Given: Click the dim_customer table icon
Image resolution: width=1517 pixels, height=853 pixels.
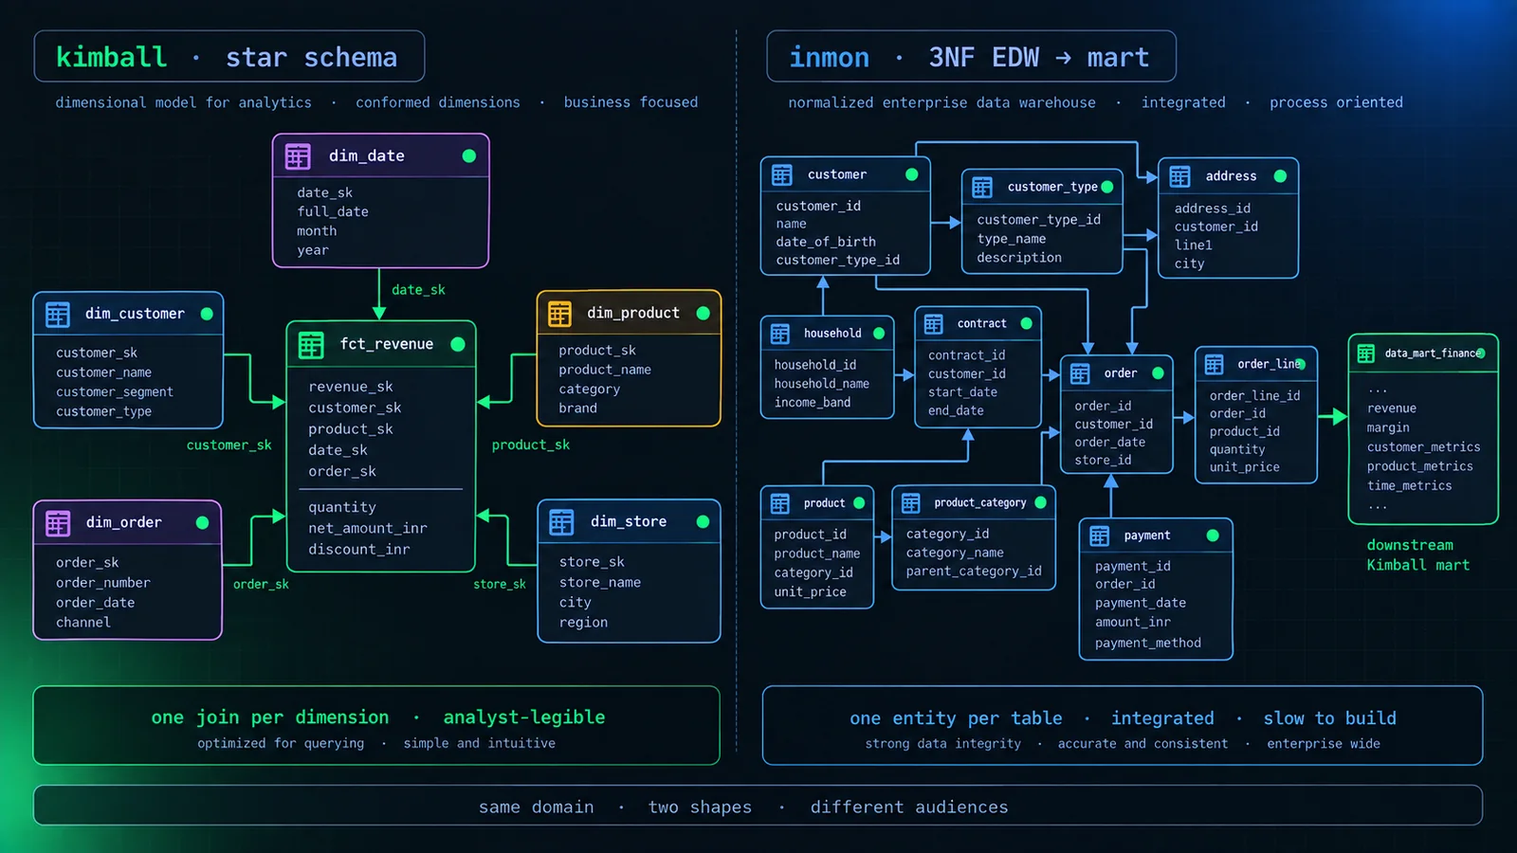Looking at the screenshot, I should 58,314.
